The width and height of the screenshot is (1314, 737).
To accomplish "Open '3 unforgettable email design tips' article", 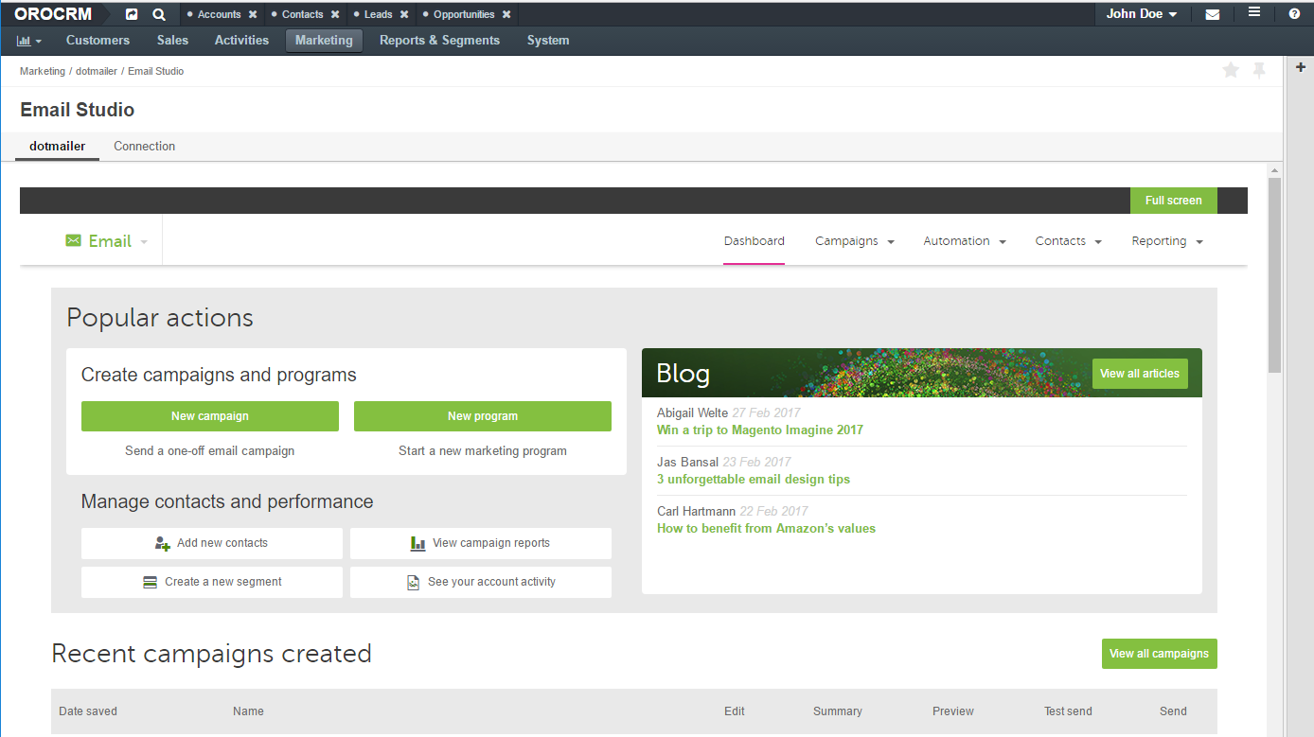I will 754,479.
